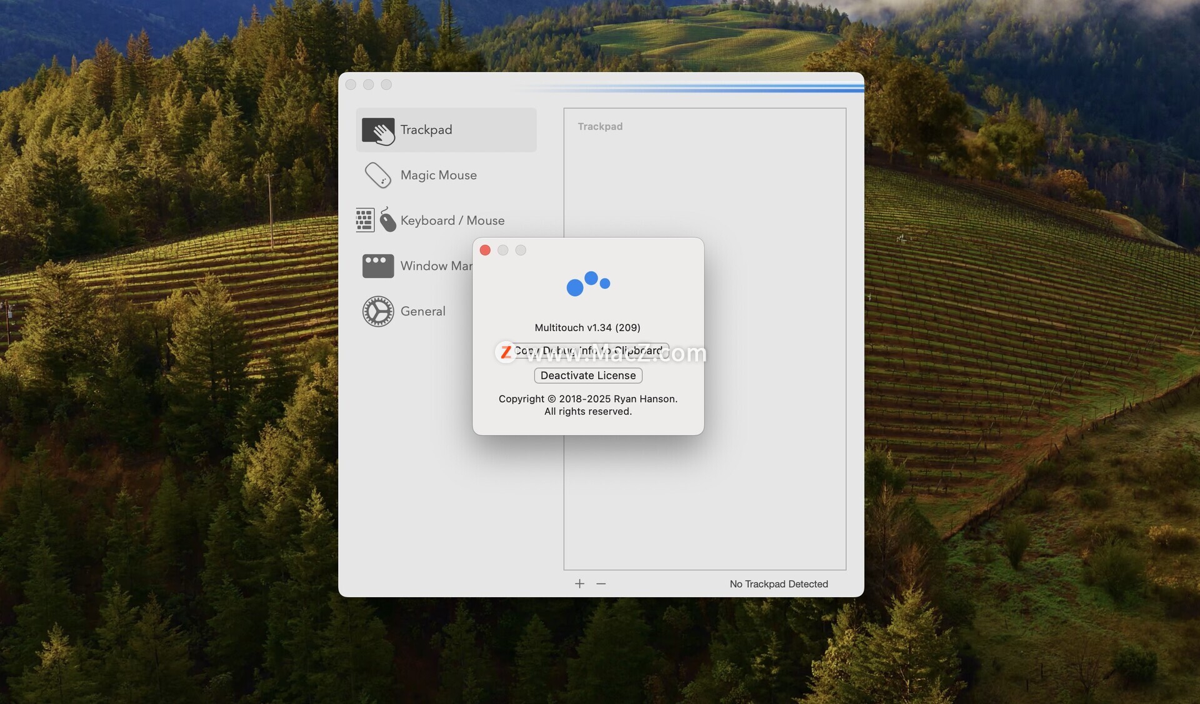Click the All rights reserved text
Image resolution: width=1200 pixels, height=704 pixels.
(x=588, y=411)
